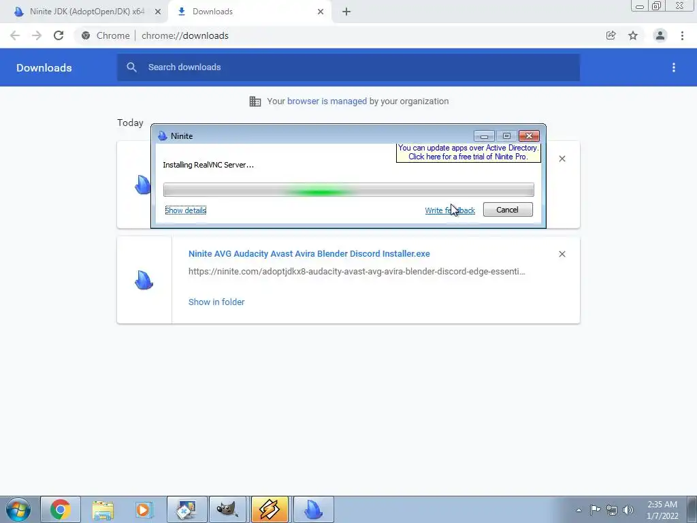Image resolution: width=697 pixels, height=523 pixels.
Task: Open the network status tray icon
Action: (x=612, y=510)
